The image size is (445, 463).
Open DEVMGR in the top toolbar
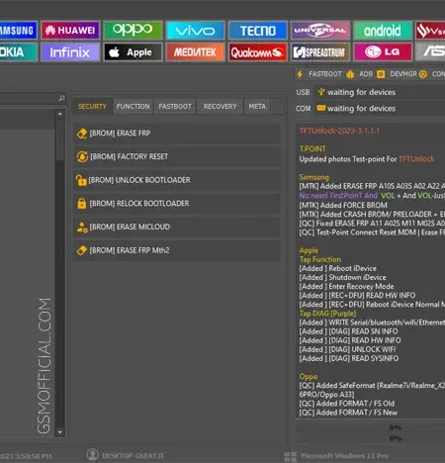coord(403,74)
